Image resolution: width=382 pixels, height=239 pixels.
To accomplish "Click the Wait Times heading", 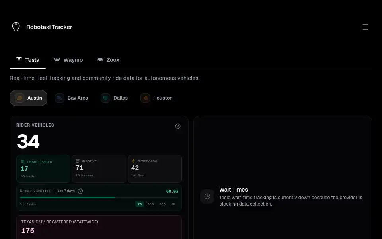I will (234, 190).
